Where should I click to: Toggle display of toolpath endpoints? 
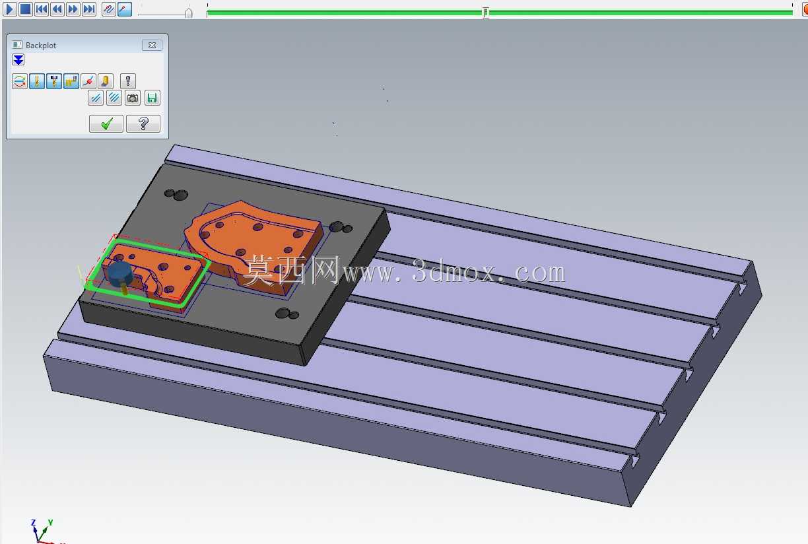[x=88, y=81]
